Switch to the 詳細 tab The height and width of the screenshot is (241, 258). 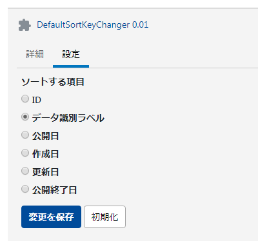(35, 54)
